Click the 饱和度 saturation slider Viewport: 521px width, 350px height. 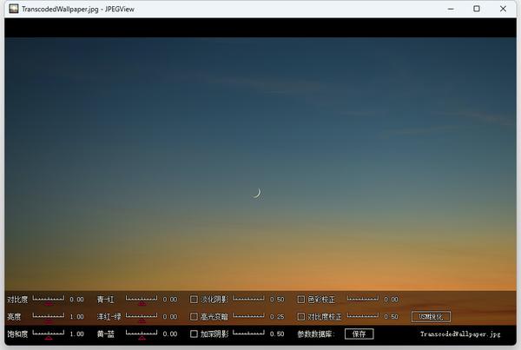tap(49, 333)
